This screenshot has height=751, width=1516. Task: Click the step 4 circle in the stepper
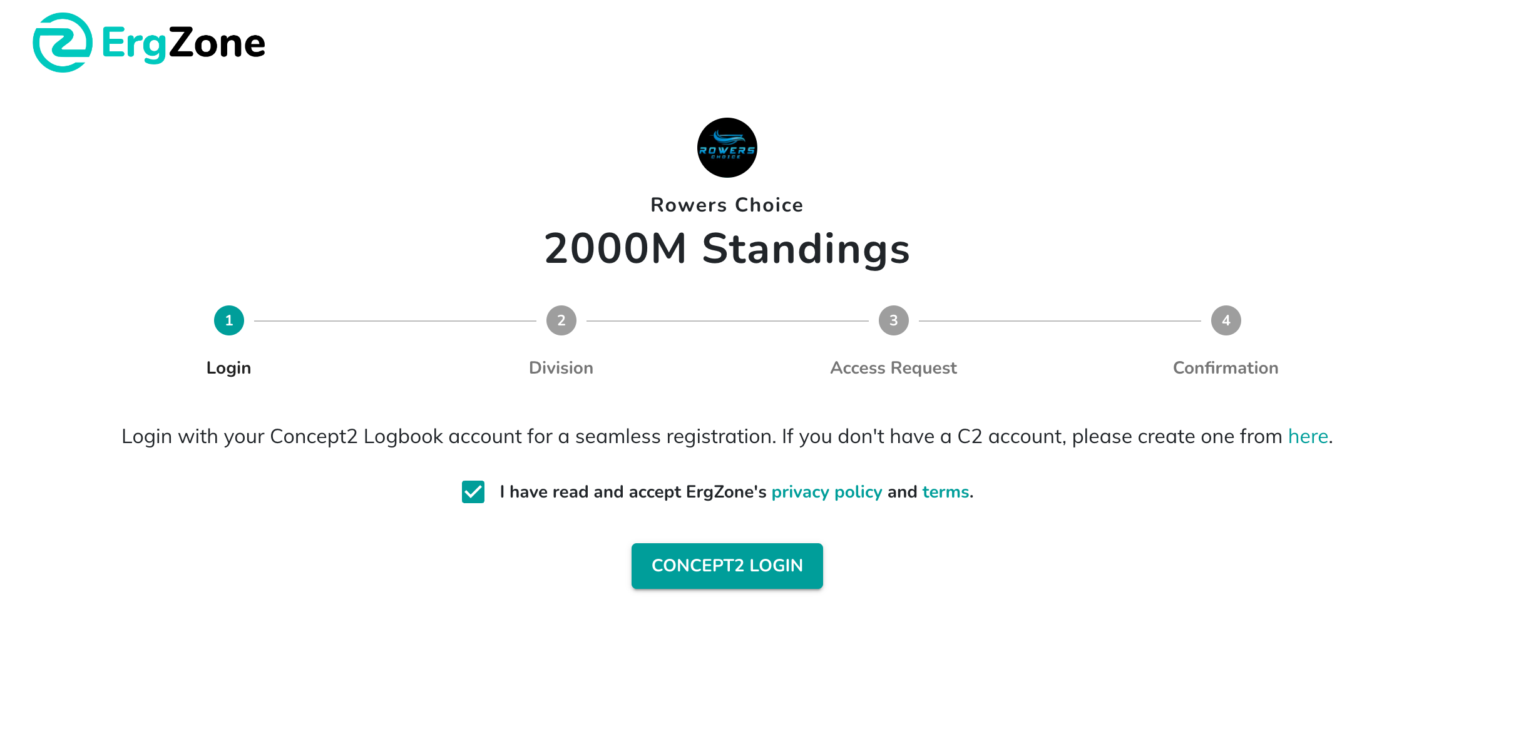pyautogui.click(x=1225, y=320)
